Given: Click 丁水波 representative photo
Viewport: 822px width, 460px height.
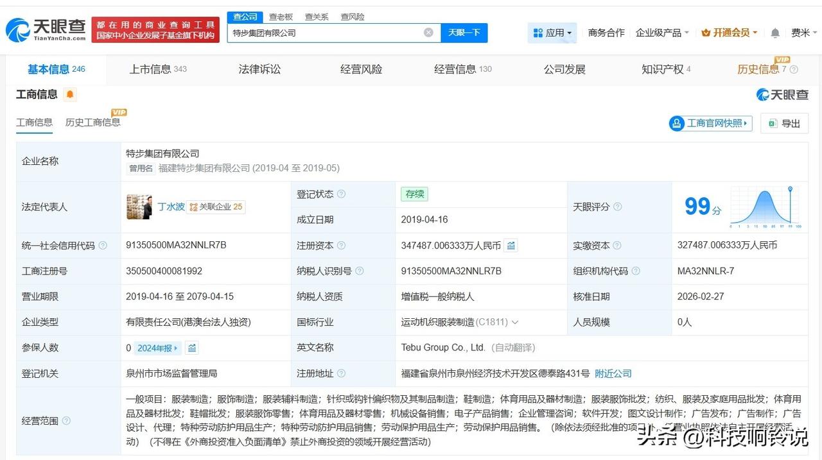Looking at the screenshot, I should point(139,207).
